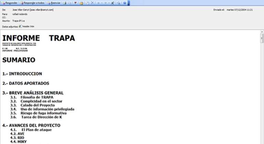Go to previous item arrow icon
Image resolution: width=264 pixels, height=144 pixels.
click(98, 3)
